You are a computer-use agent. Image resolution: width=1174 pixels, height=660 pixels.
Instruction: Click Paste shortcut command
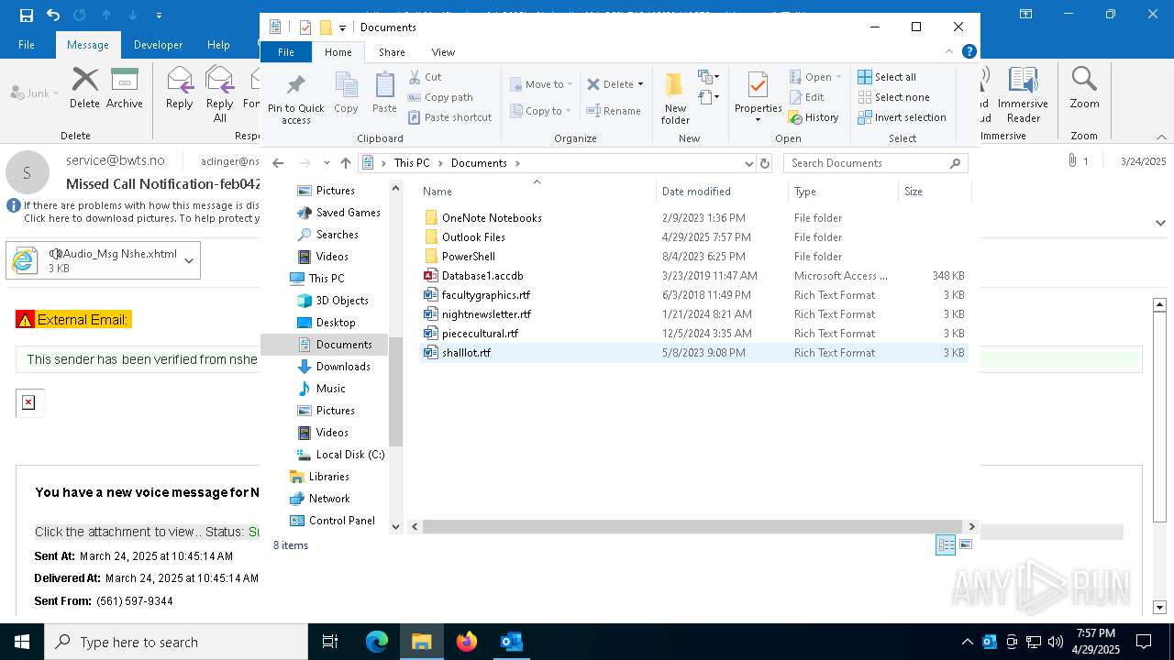tap(449, 117)
